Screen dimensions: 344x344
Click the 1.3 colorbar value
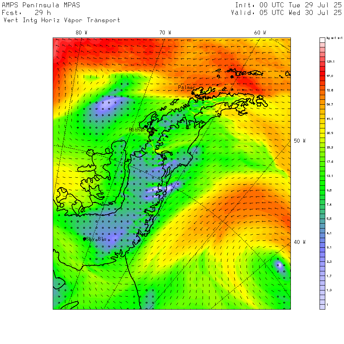point(329,290)
